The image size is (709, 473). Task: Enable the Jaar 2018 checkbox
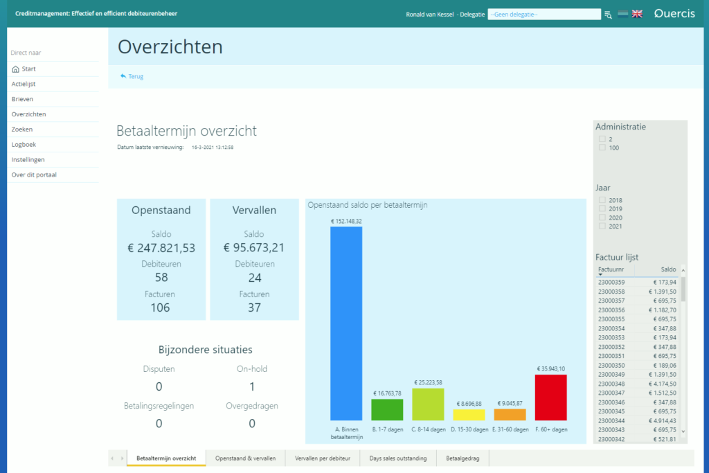point(602,200)
